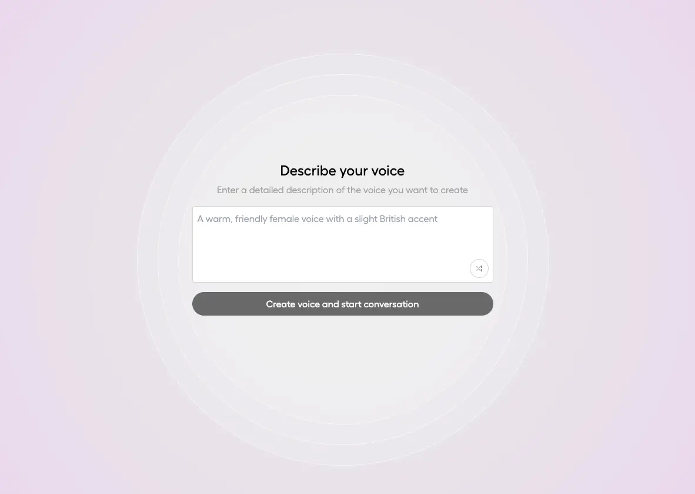Generate a random voice description
Screen dimensions: 695x494
click(x=479, y=268)
